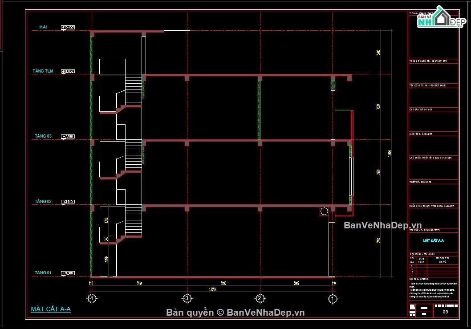
Task: Select the white circle below second floor slab
Action: pos(324,211)
